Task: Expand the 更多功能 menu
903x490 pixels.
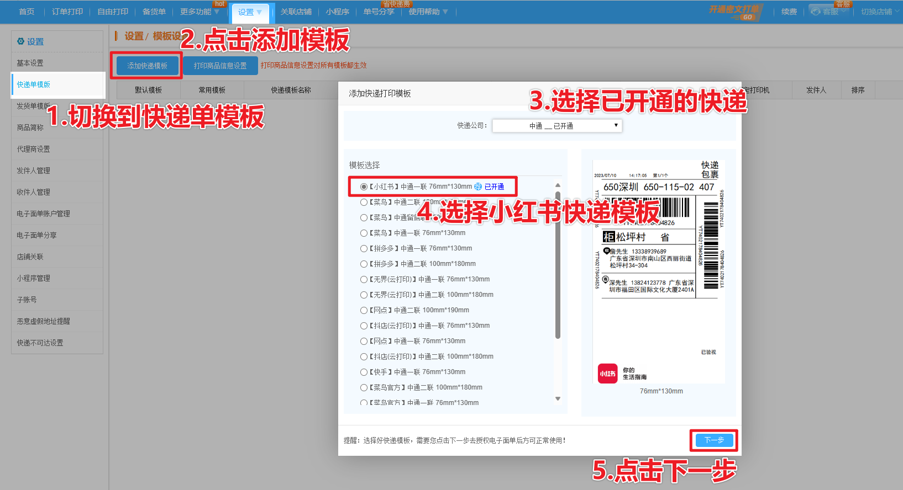Action: (x=200, y=12)
